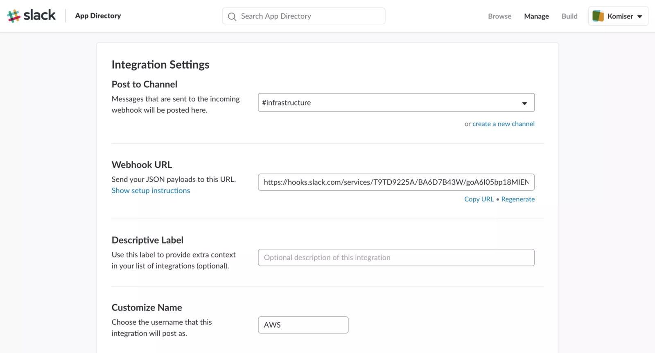Show setup instructions for webhook
Viewport: 655px width, 353px height.
(x=151, y=190)
